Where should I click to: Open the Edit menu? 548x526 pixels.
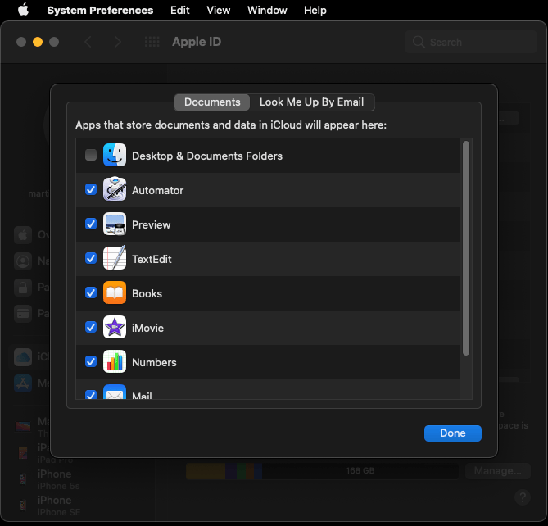(x=180, y=10)
